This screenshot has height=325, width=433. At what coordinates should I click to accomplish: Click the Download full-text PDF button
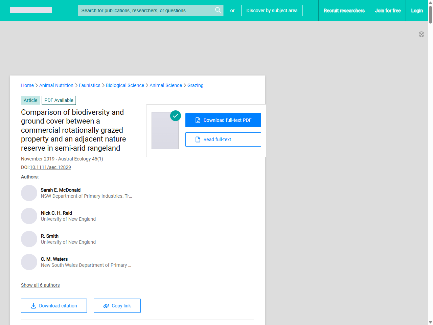(x=223, y=120)
